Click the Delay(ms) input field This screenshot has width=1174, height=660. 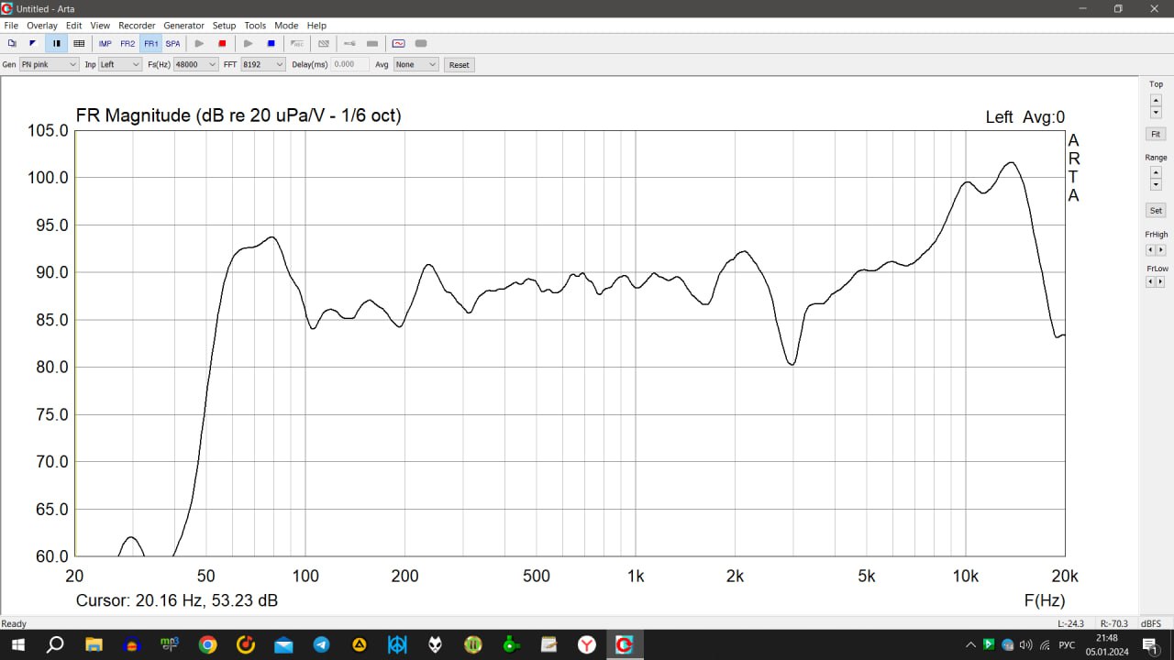pyautogui.click(x=350, y=65)
